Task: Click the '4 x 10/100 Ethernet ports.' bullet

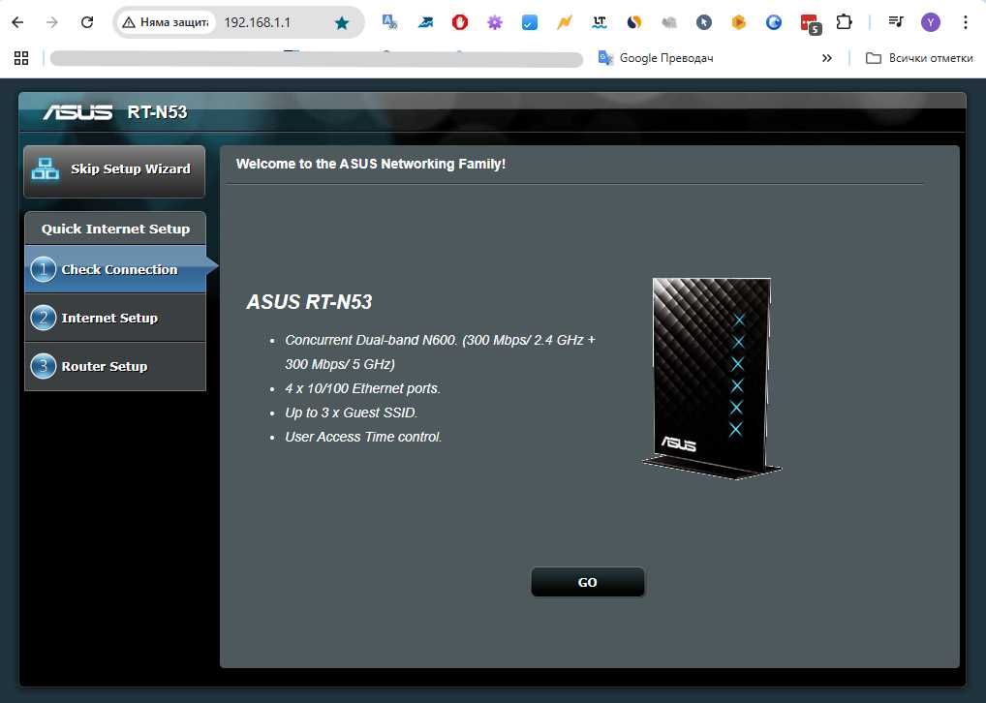Action: [x=362, y=388]
